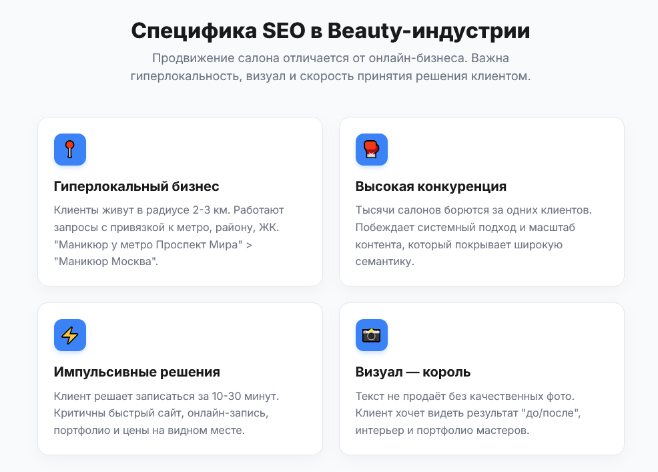Select the 'Гиперлокальный бизнес' card heading
The width and height of the screenshot is (658, 472).
pos(136,186)
